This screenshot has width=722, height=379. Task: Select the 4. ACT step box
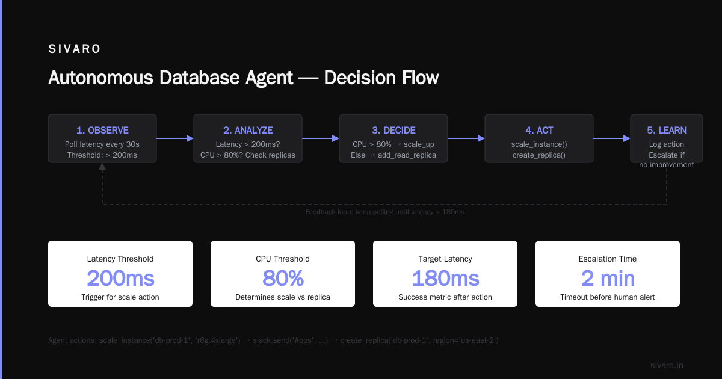(539, 138)
